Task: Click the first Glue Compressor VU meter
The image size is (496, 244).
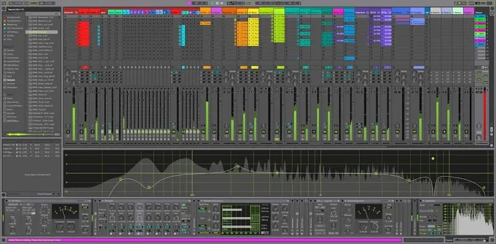Action: (65, 211)
